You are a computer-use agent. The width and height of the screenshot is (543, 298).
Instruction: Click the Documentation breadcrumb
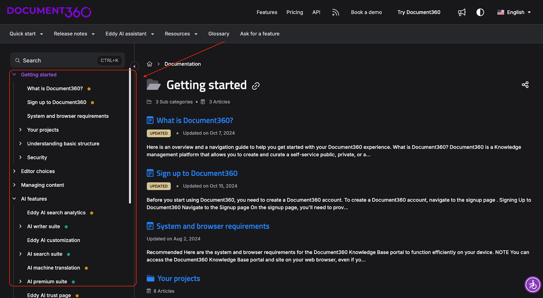click(183, 64)
